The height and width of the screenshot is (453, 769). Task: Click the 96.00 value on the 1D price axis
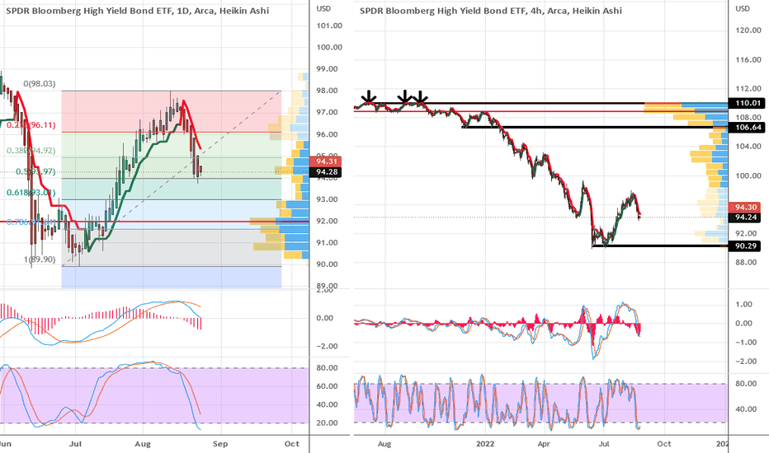coord(327,134)
